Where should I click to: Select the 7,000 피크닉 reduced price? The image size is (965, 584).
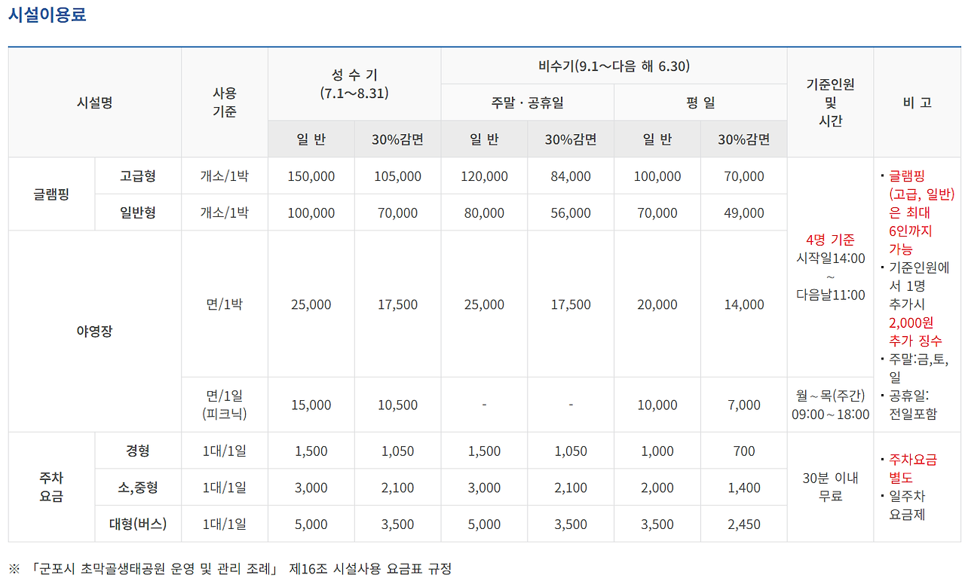click(744, 405)
